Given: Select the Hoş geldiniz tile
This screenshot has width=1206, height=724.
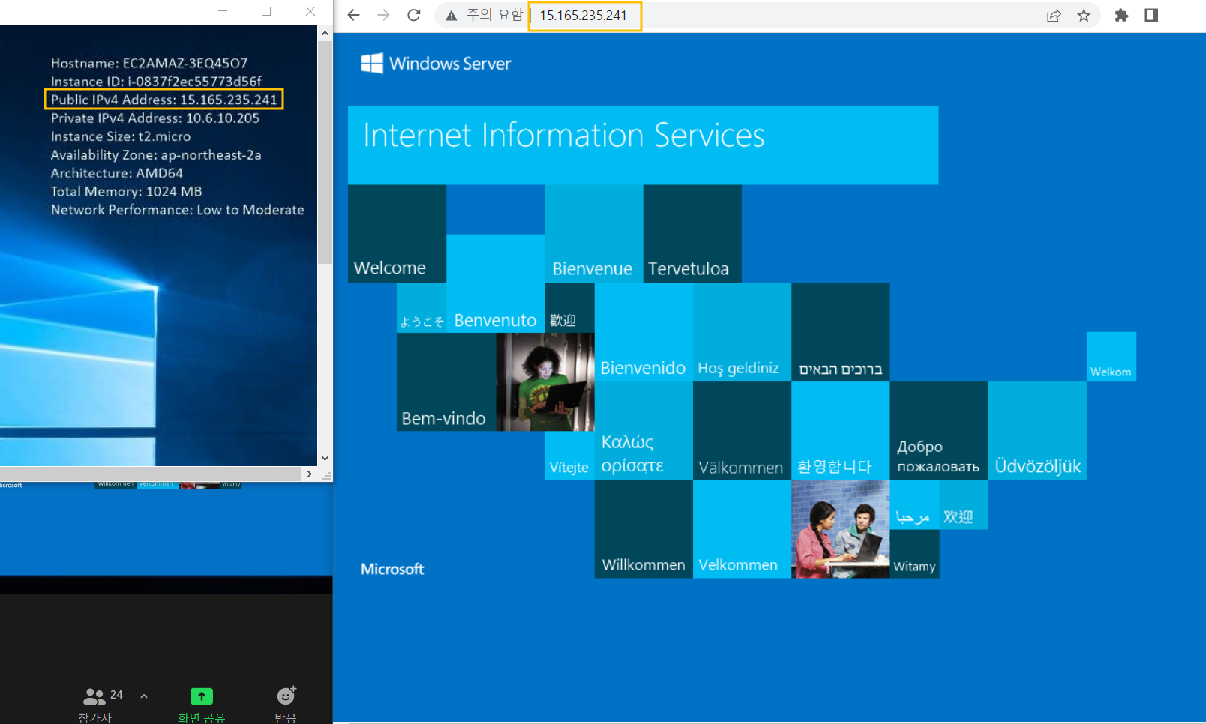Looking at the screenshot, I should (742, 332).
